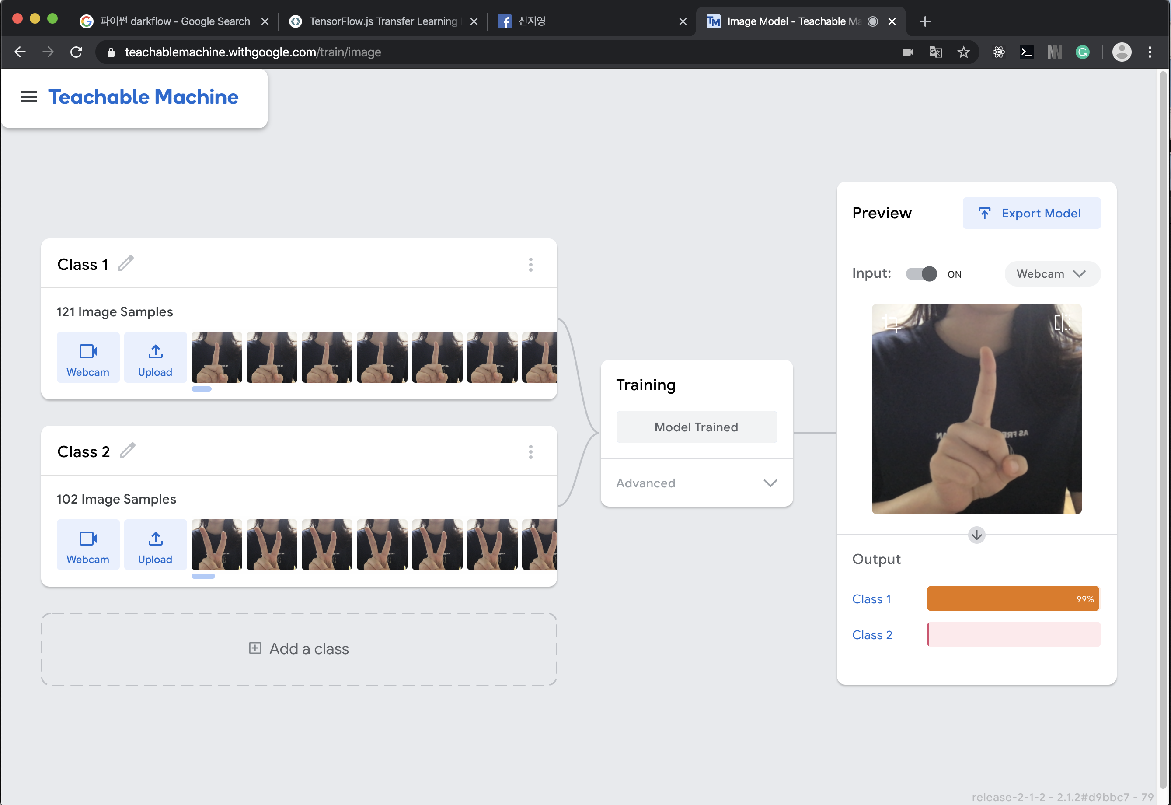Click the Class 1 orange output bar
The width and height of the screenshot is (1171, 805).
pyautogui.click(x=1012, y=598)
